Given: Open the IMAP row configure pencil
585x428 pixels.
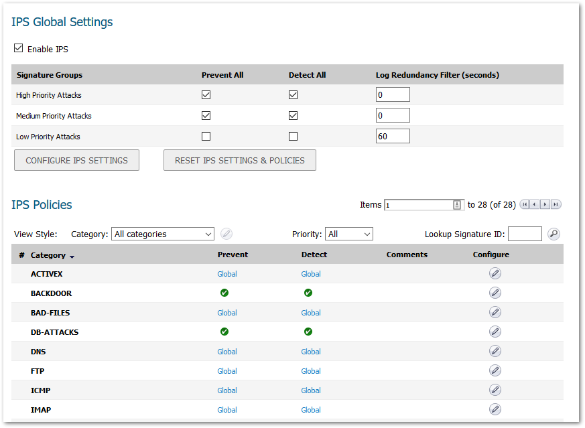Looking at the screenshot, I should tap(495, 409).
